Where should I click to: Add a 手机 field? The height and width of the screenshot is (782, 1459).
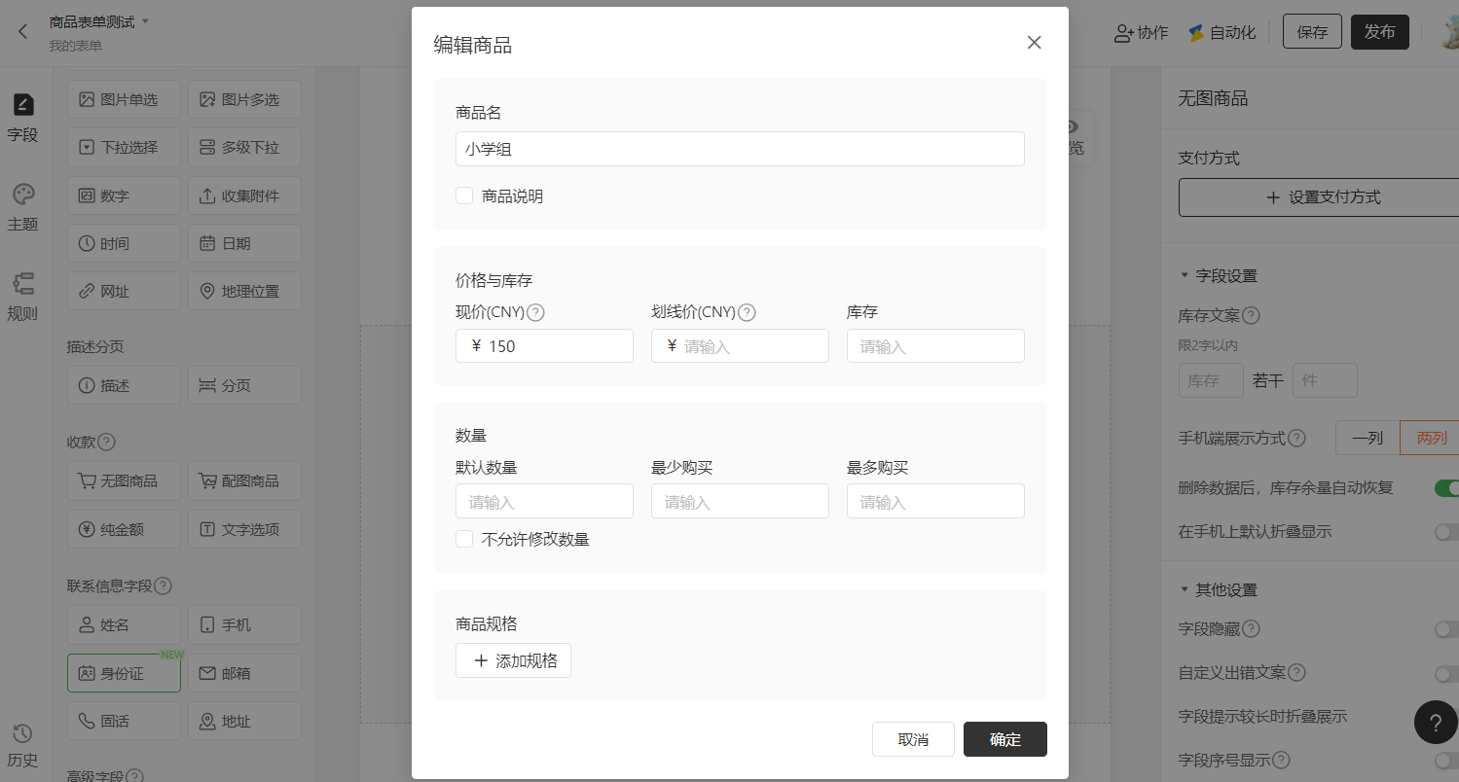click(x=244, y=624)
